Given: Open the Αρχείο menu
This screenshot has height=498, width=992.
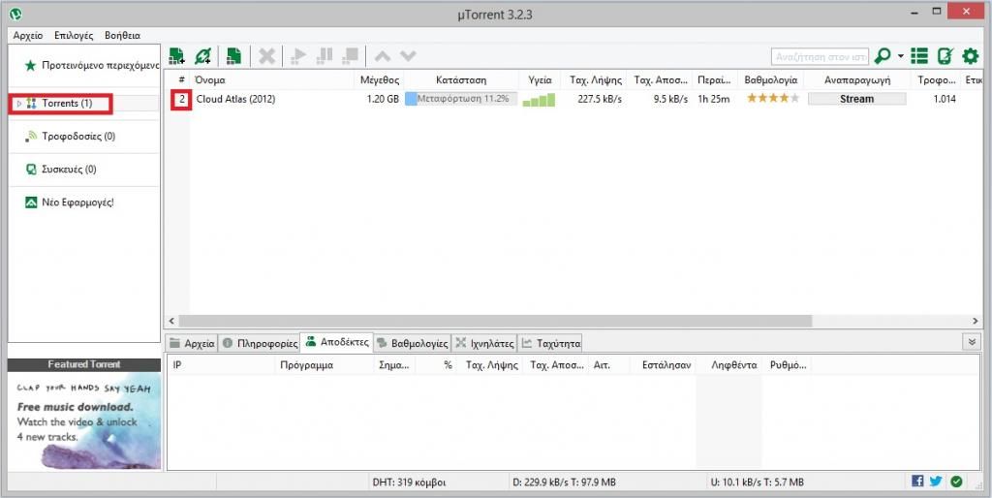Looking at the screenshot, I should point(28,36).
